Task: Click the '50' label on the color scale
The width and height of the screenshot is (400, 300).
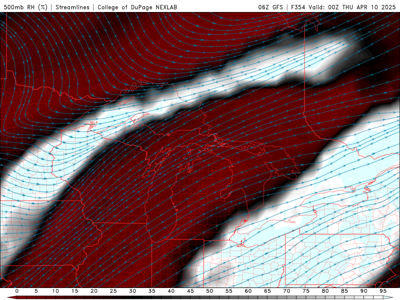Action: tap(209, 291)
